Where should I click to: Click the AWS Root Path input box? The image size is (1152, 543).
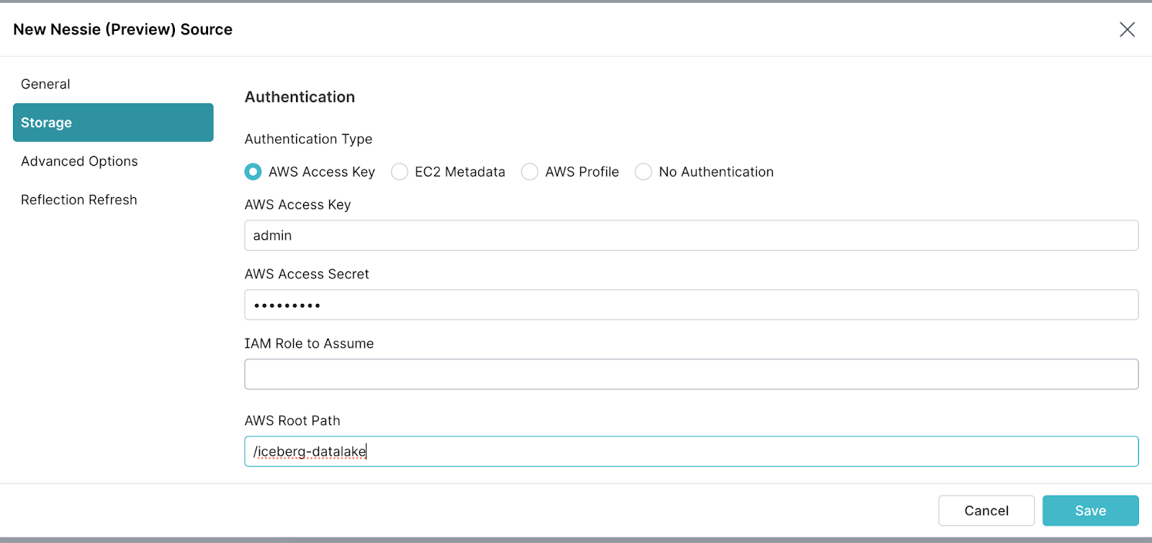[691, 452]
